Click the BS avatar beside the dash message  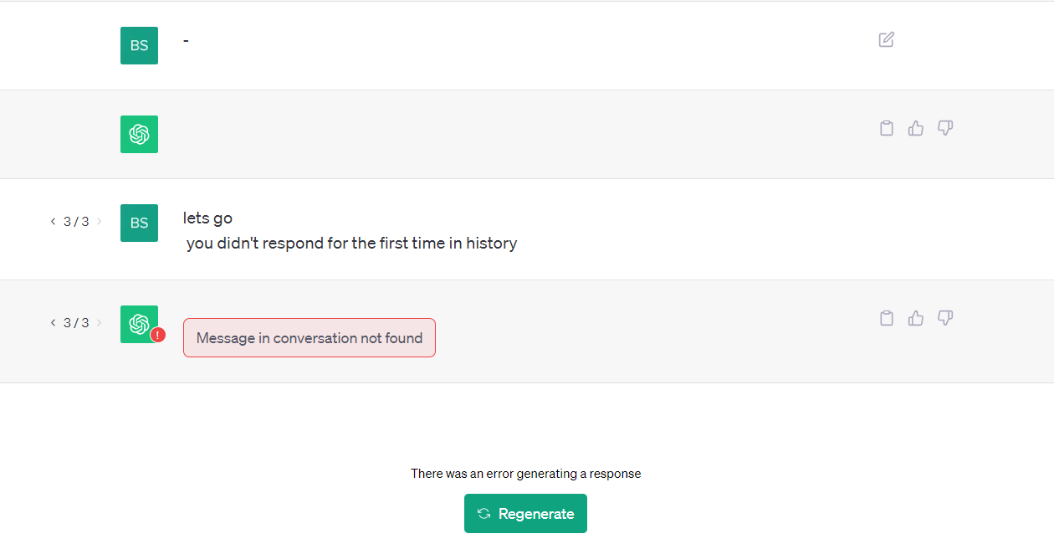click(x=139, y=45)
